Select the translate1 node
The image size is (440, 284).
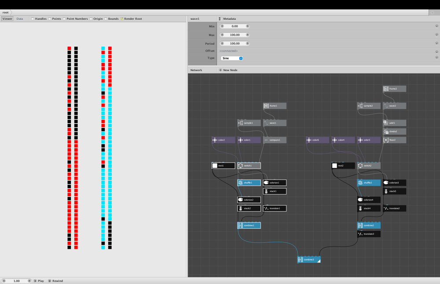(x=275, y=208)
